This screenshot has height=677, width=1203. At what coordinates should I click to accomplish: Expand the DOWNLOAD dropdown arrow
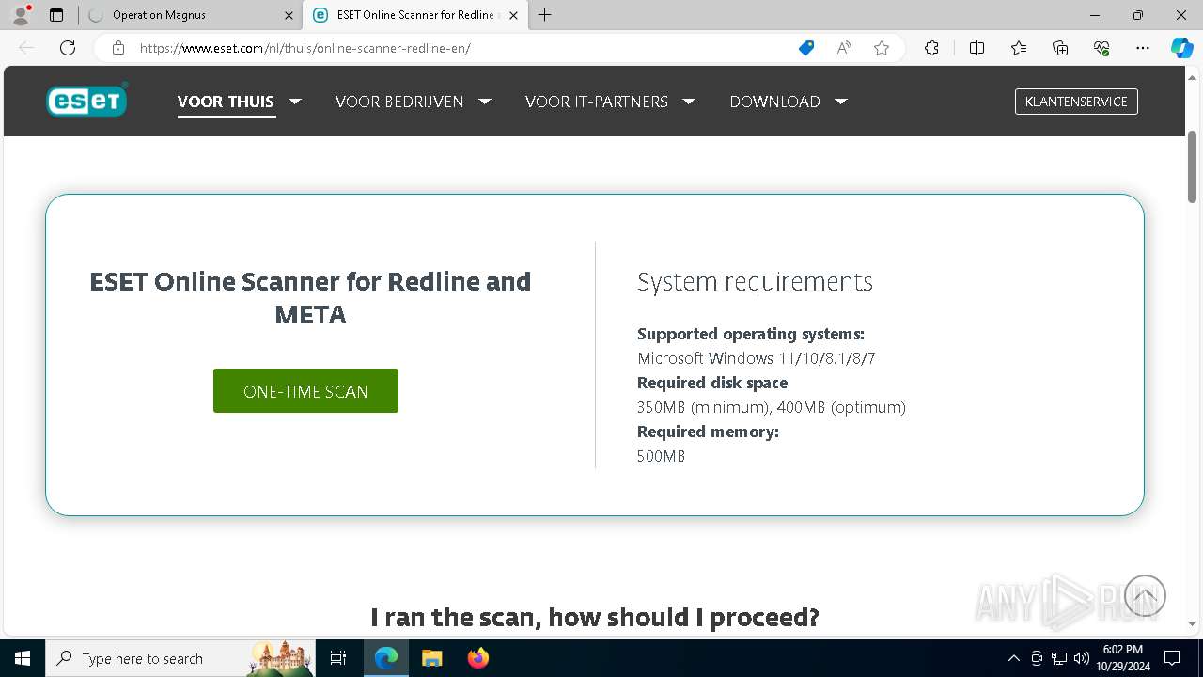point(841,102)
